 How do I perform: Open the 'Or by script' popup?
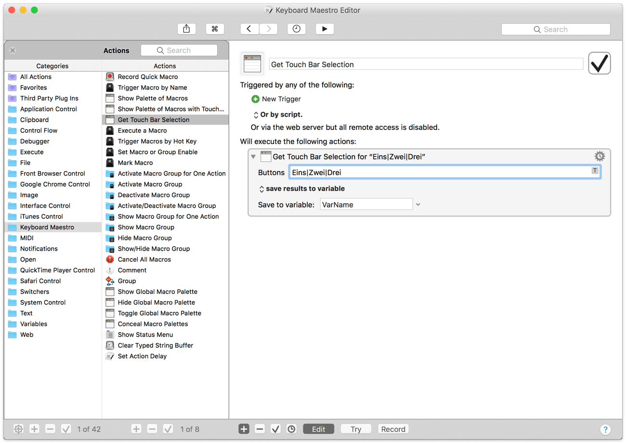point(278,115)
